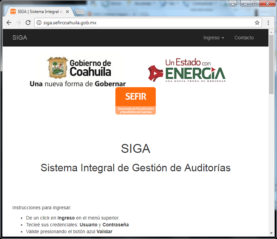Click the scrollbar up arrow
Image resolution: width=277 pixels, height=239 pixels.
[x=271, y=32]
